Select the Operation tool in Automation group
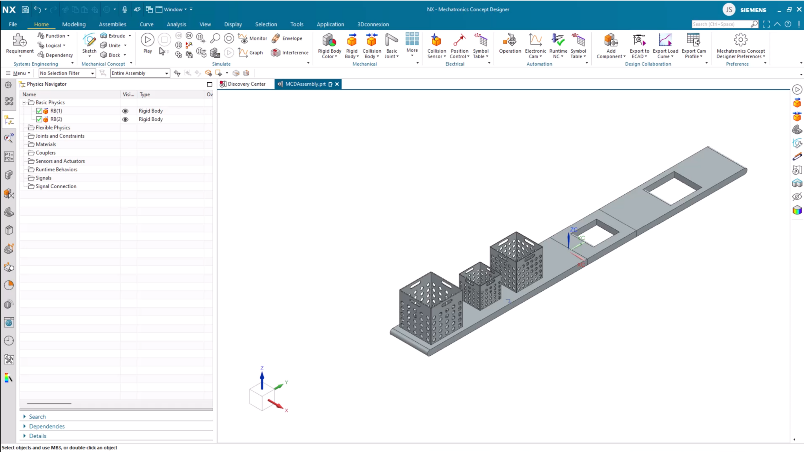Viewport: 804px width, 452px height. (x=509, y=45)
